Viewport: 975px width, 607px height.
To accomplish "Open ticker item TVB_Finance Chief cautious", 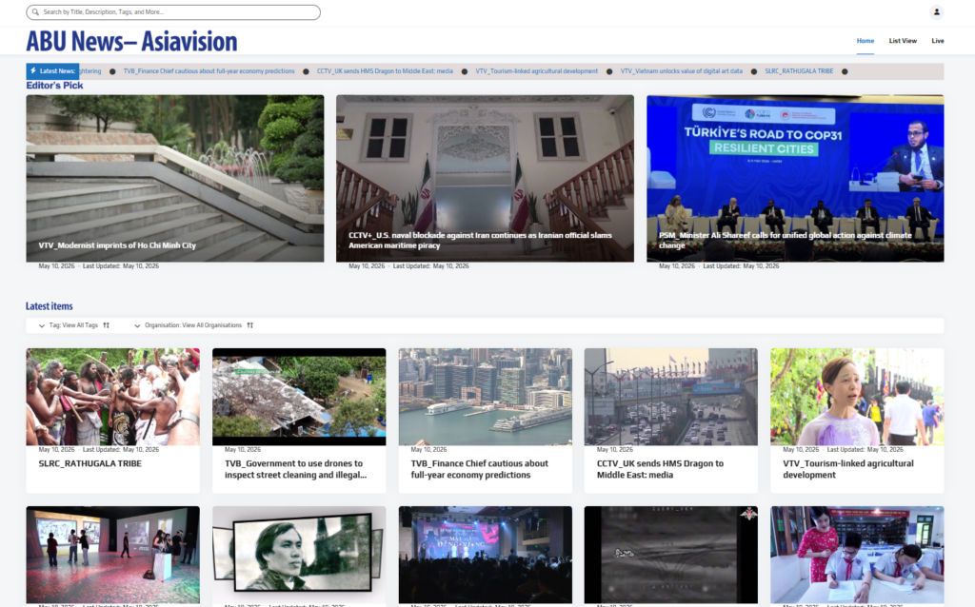I will pos(209,71).
